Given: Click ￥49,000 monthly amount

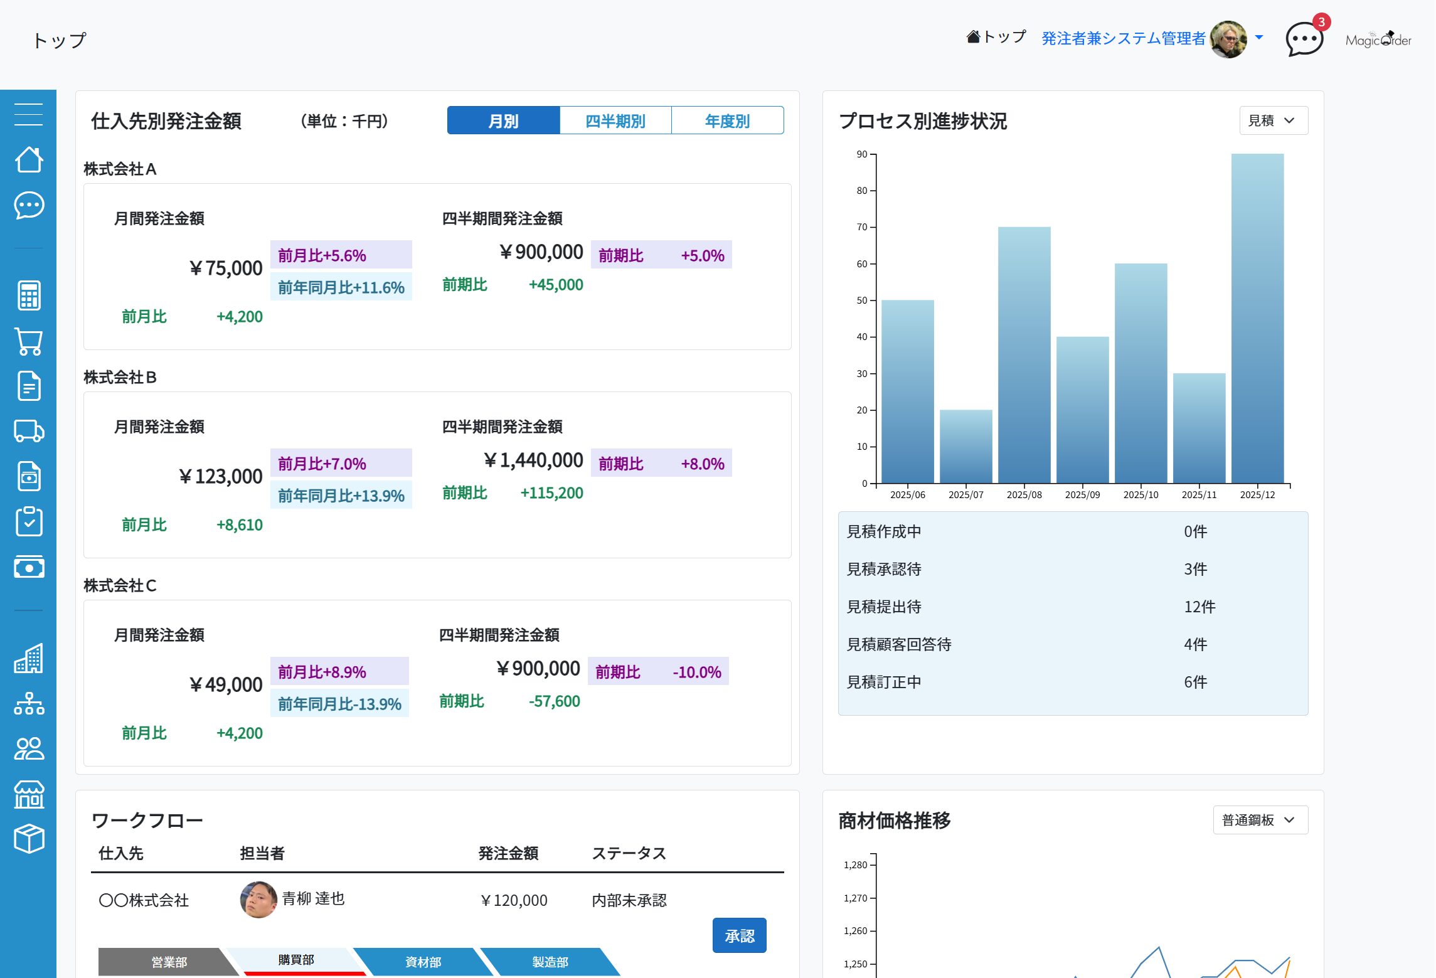Looking at the screenshot, I should click(x=225, y=684).
